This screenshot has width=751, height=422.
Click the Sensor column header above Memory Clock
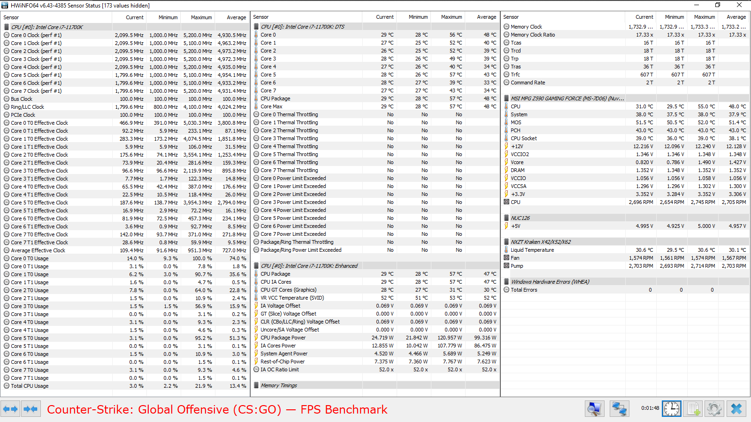563,17
